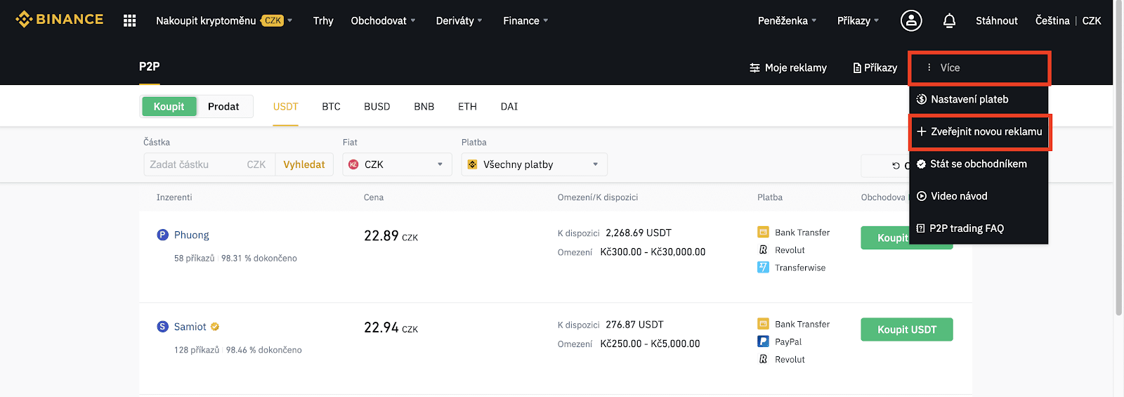Viewport: 1124px width, 397px height.
Task: Click the Vyhledat search button
Action: (304, 164)
